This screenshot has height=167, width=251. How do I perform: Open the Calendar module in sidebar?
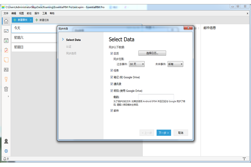6,40
